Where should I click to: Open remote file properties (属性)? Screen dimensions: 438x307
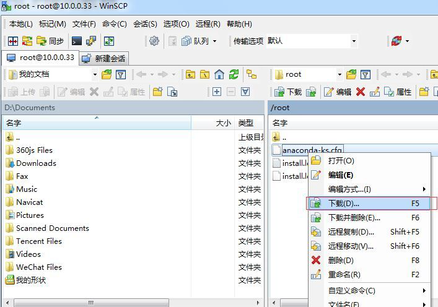pyautogui.click(x=398, y=92)
